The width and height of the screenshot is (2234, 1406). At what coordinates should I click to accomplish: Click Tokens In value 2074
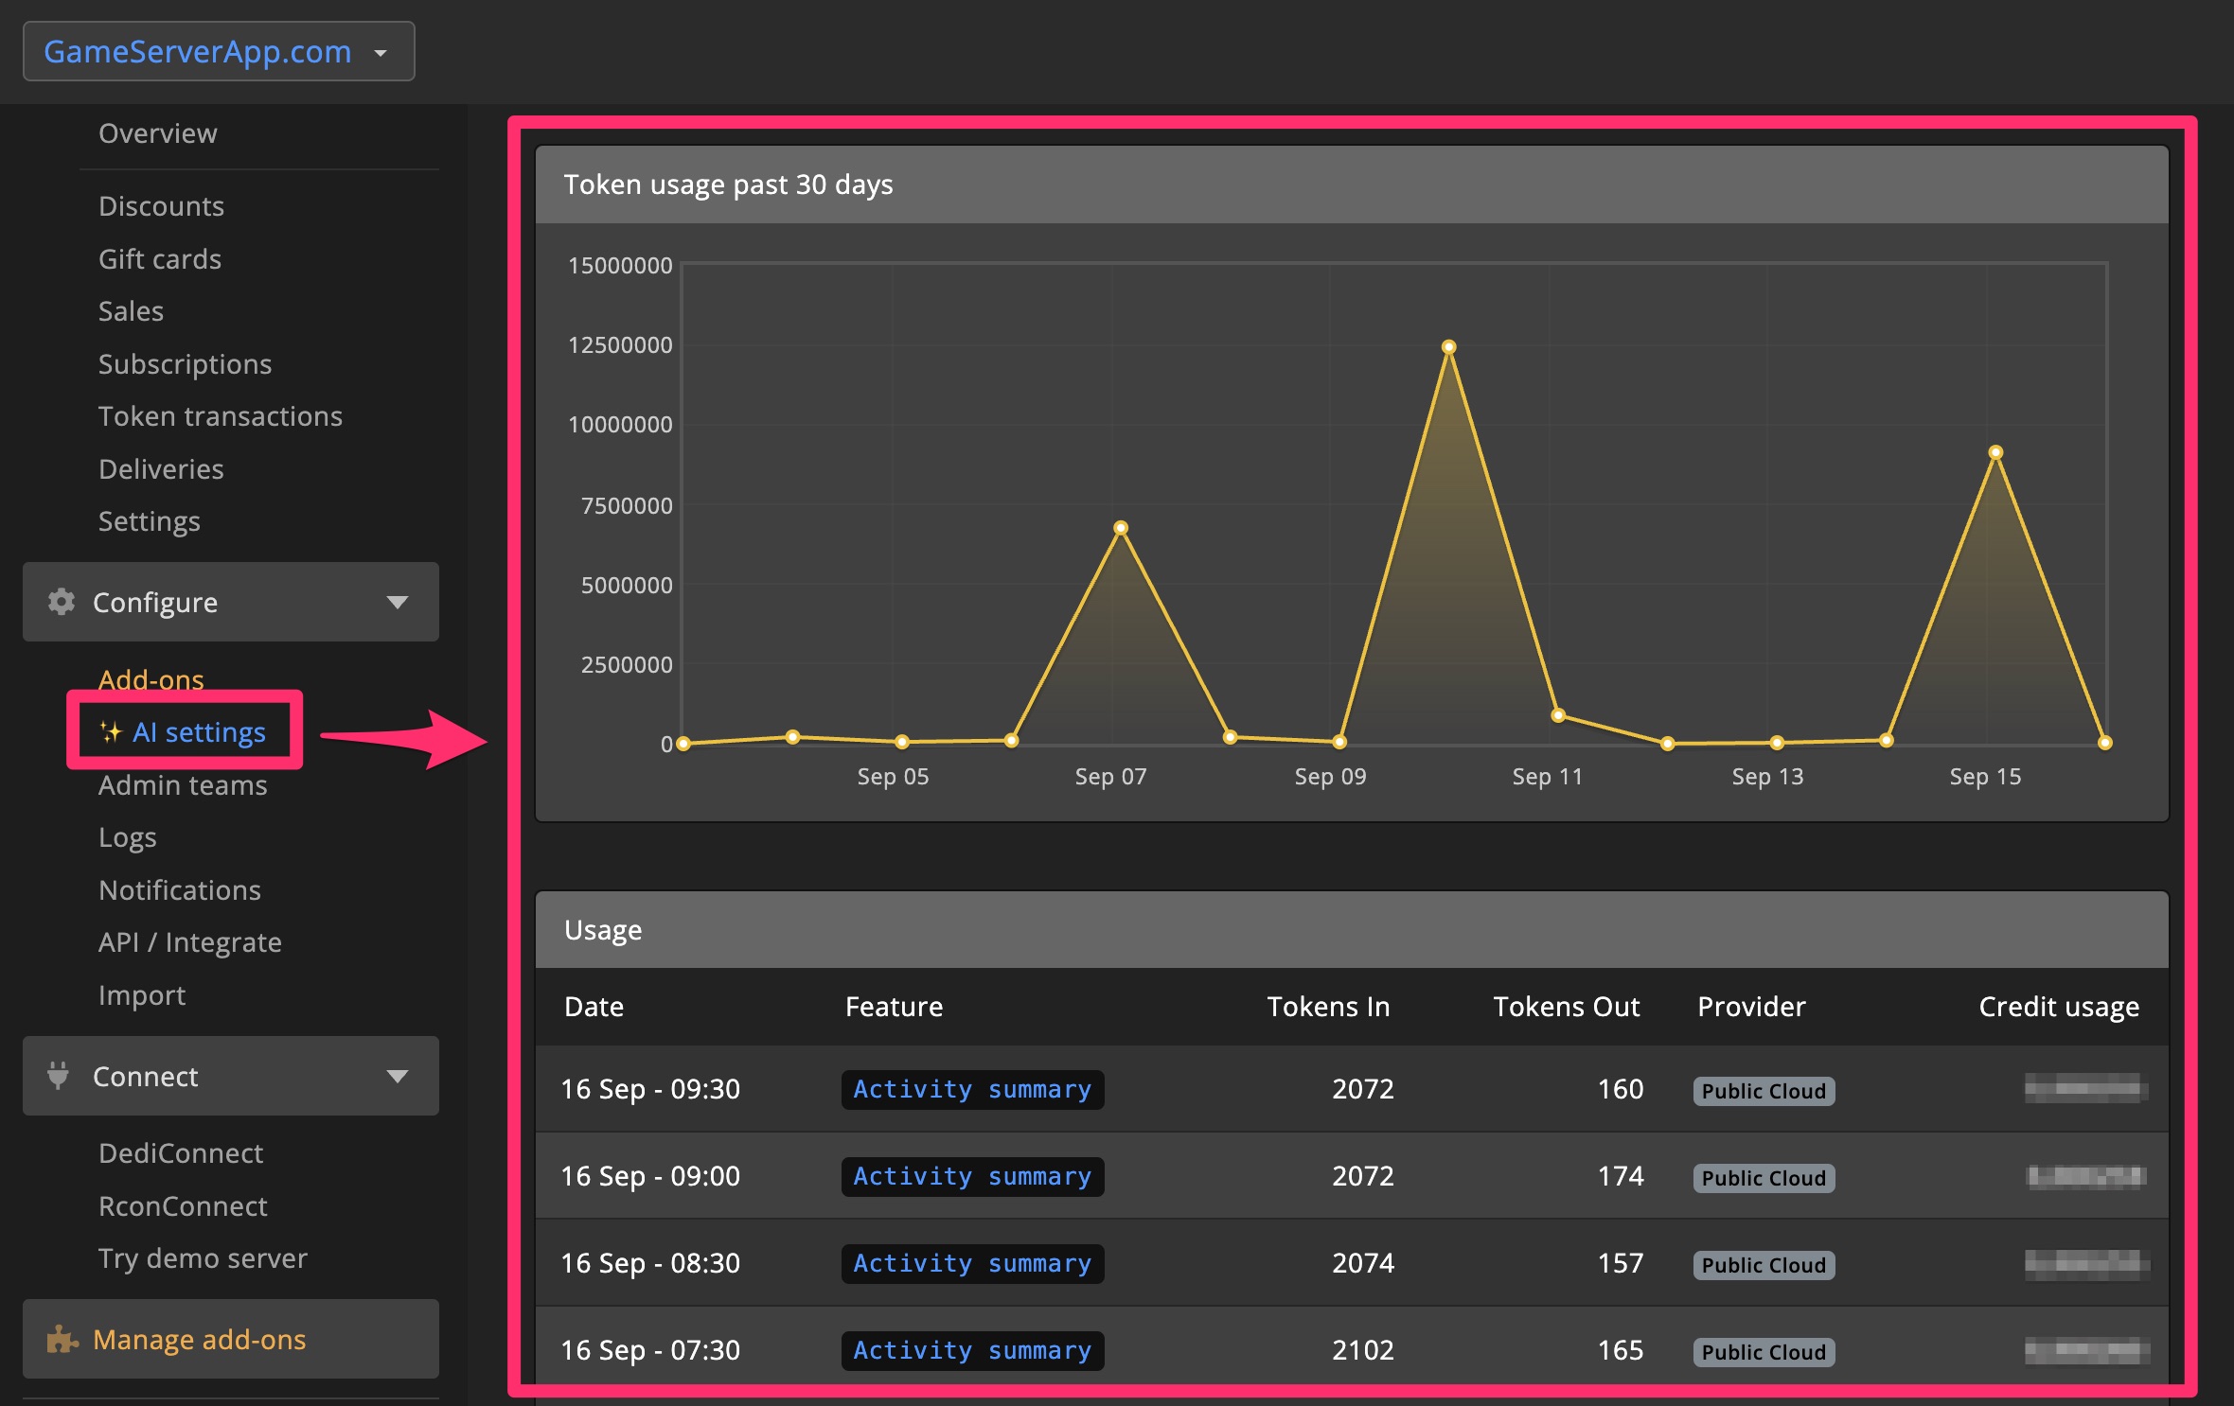click(x=1363, y=1263)
